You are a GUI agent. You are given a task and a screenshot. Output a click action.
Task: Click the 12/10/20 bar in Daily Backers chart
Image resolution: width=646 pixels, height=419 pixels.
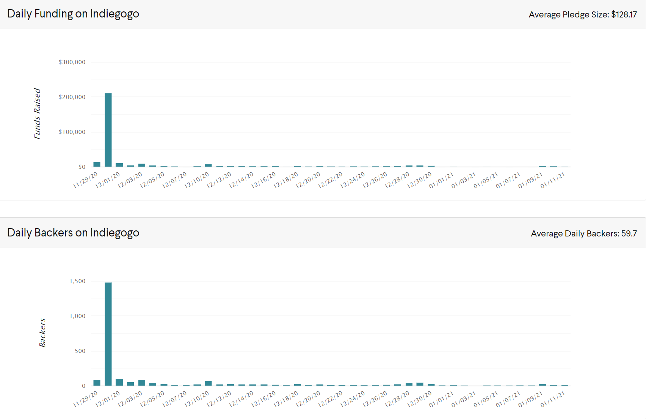(x=208, y=383)
